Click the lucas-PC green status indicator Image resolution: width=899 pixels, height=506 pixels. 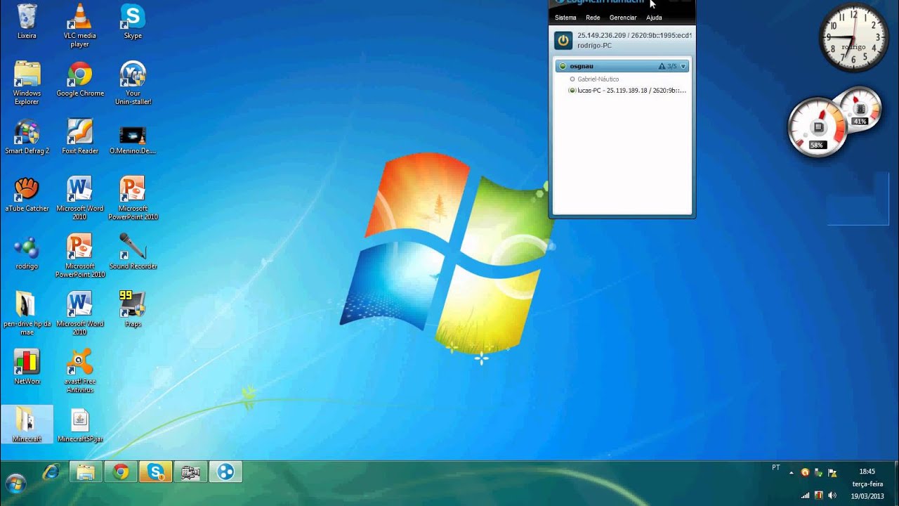572,91
